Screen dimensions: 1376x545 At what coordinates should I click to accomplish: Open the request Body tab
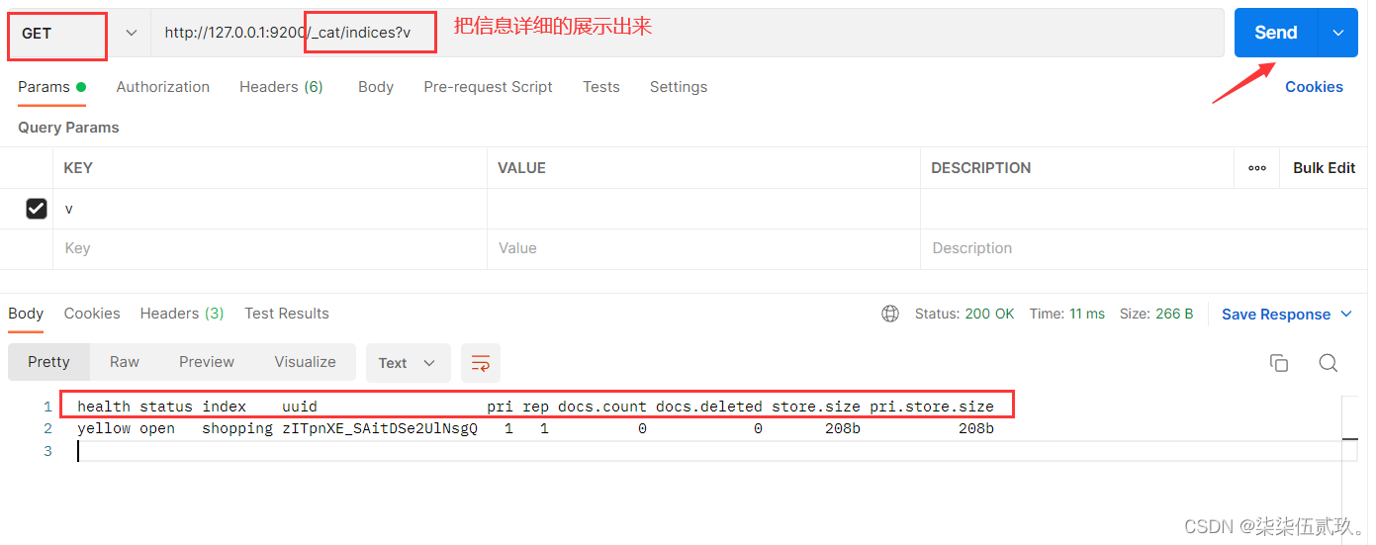(x=376, y=87)
